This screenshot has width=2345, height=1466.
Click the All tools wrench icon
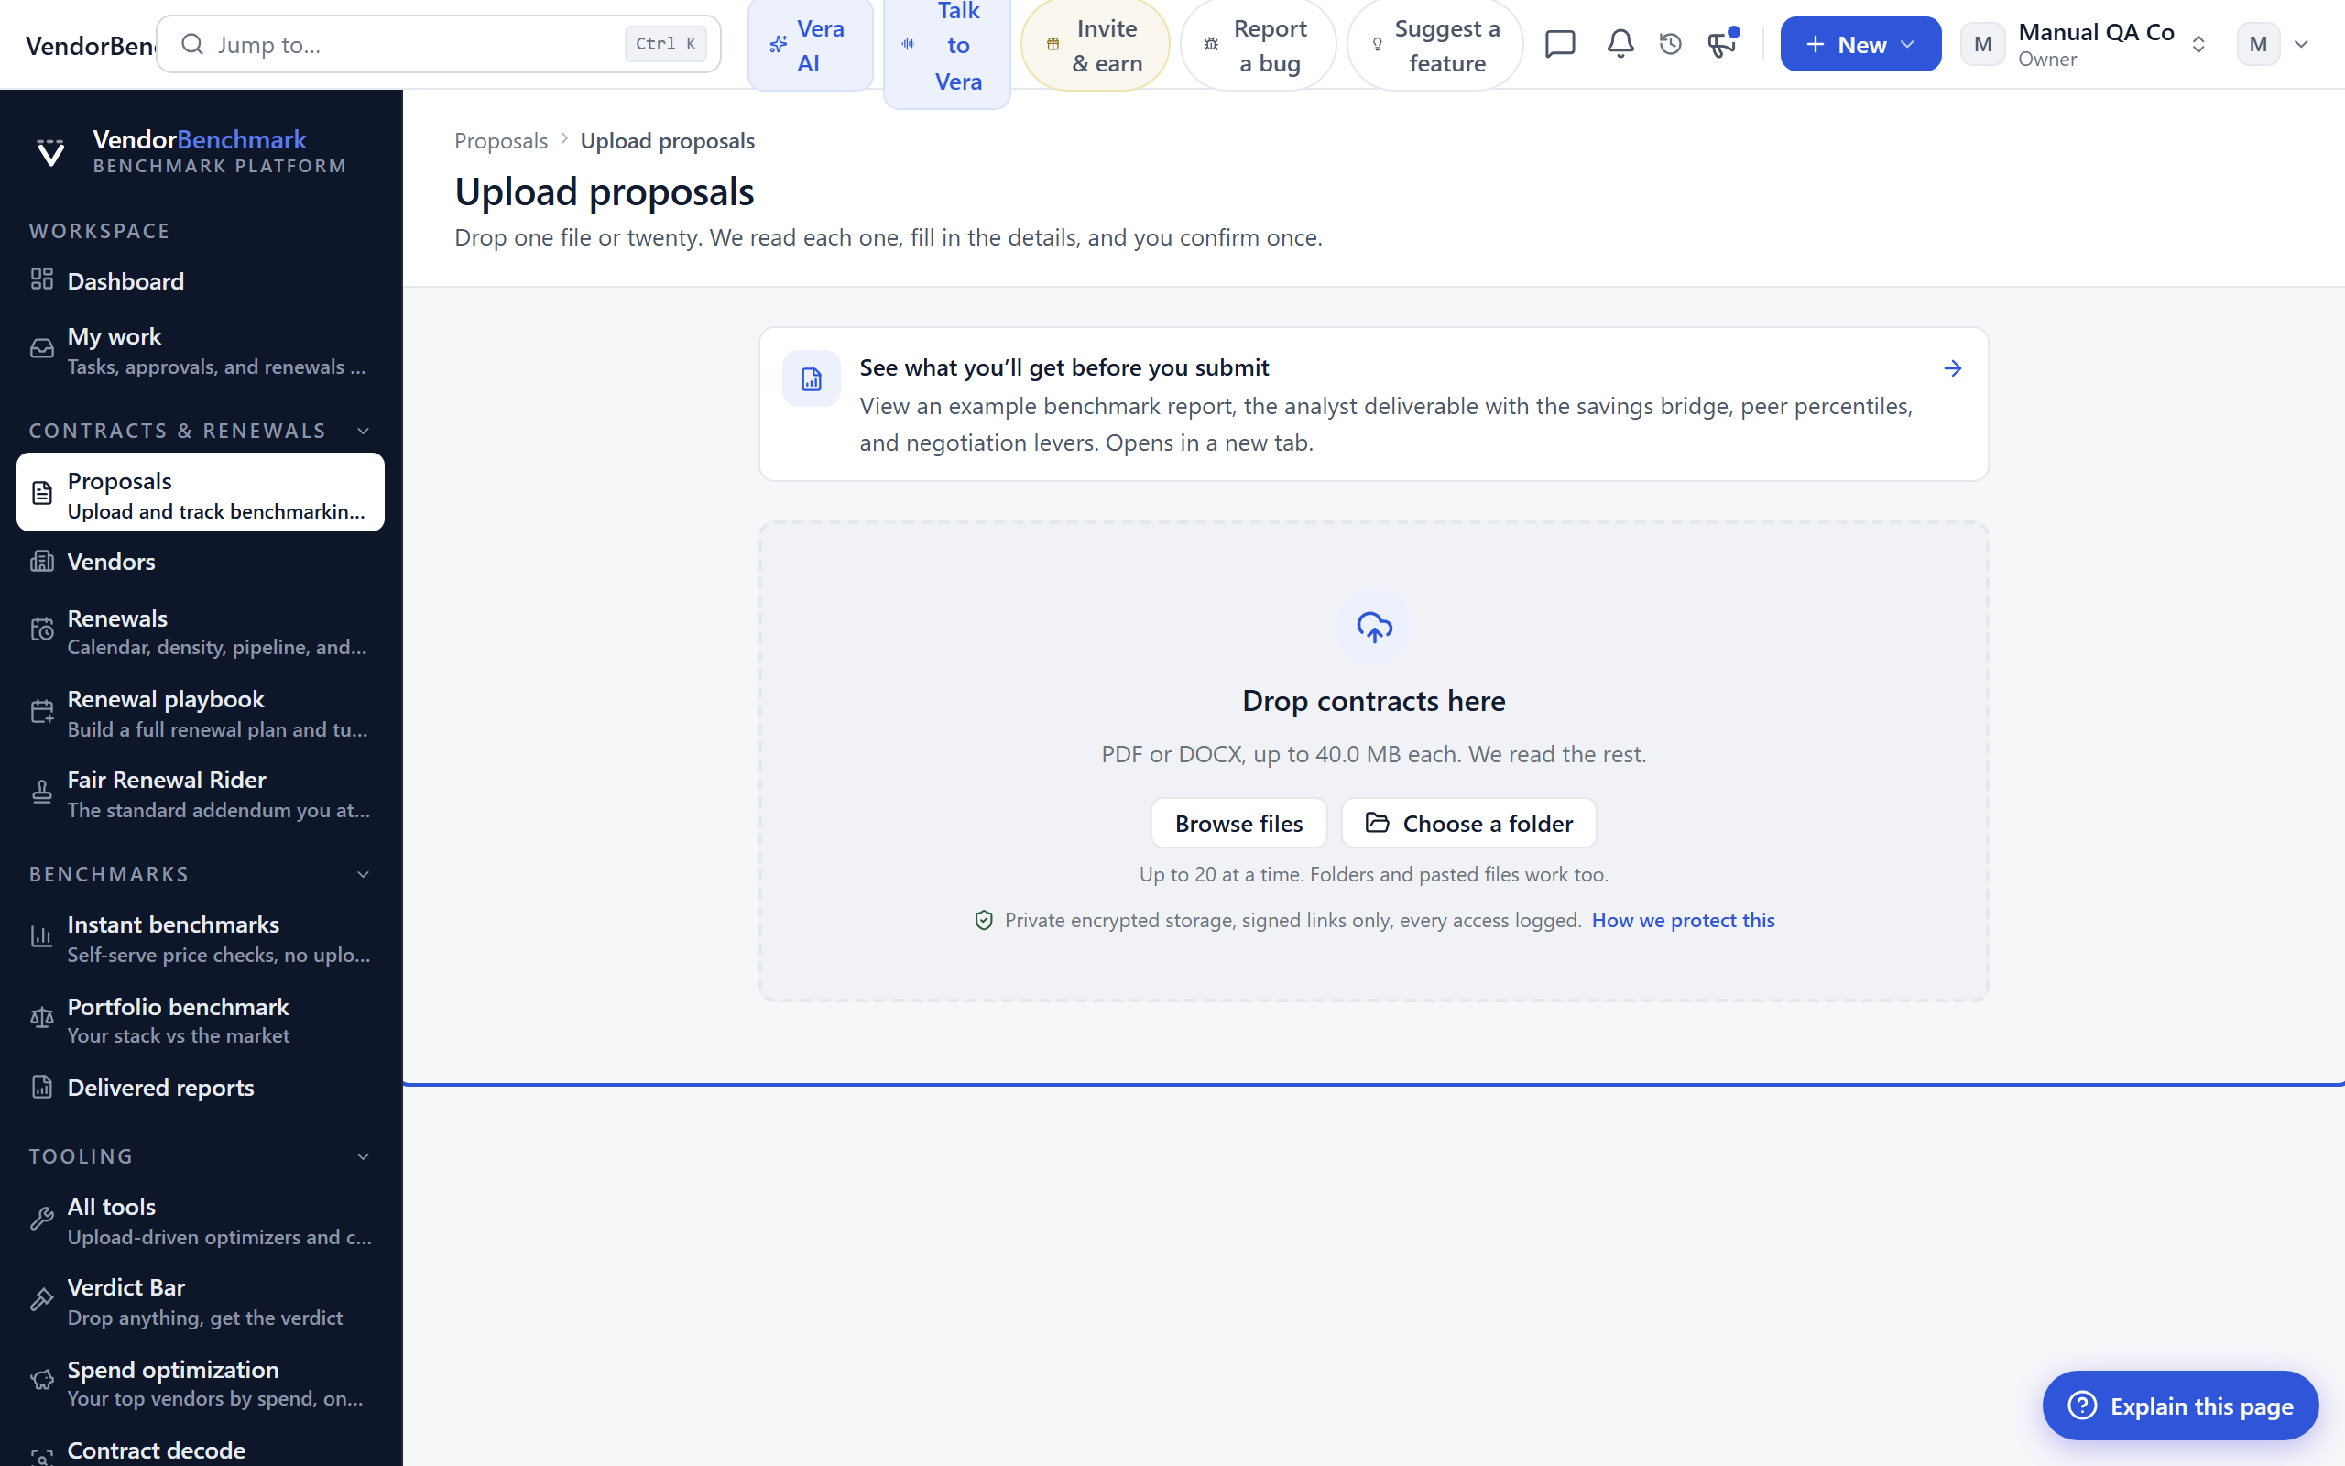[41, 1219]
